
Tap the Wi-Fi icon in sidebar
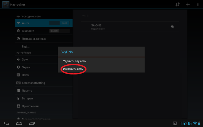pos(18,23)
